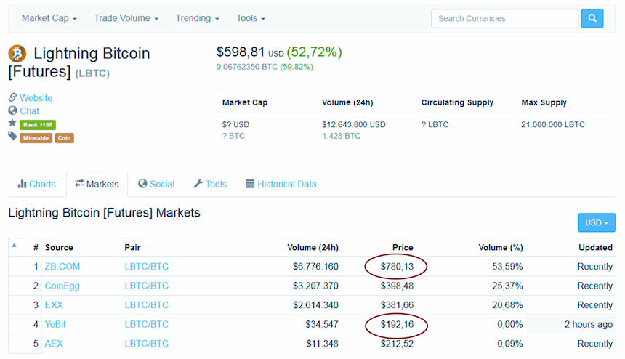Image resolution: width=625 pixels, height=359 pixels.
Task: Open the Tools tab with the wrench icon
Action: [x=210, y=184]
